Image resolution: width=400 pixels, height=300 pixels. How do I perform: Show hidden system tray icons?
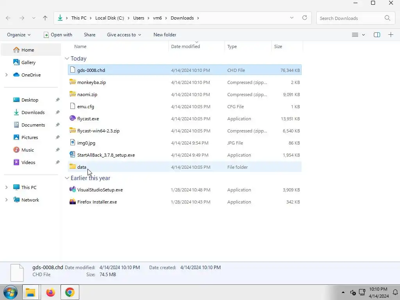click(x=343, y=292)
